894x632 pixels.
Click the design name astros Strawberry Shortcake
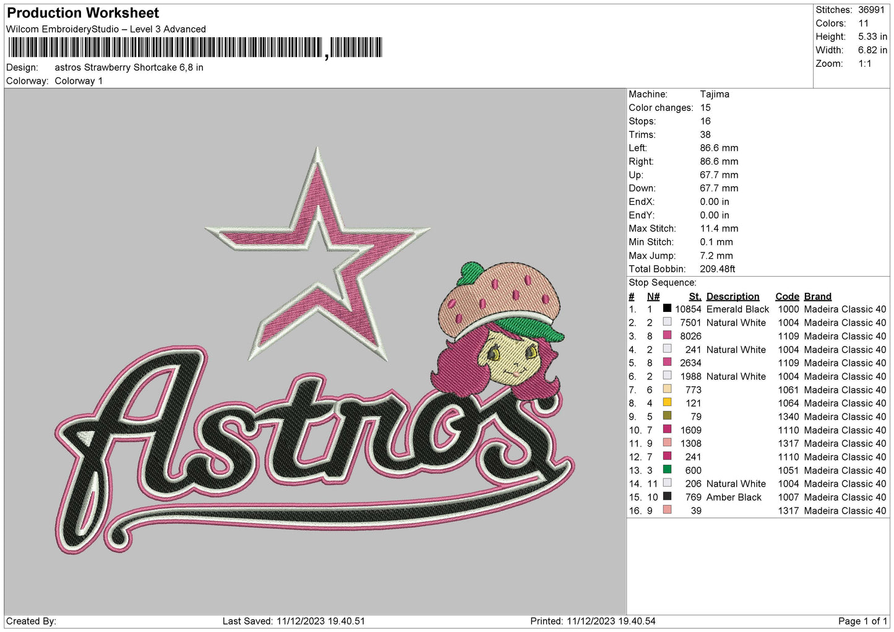pos(129,67)
